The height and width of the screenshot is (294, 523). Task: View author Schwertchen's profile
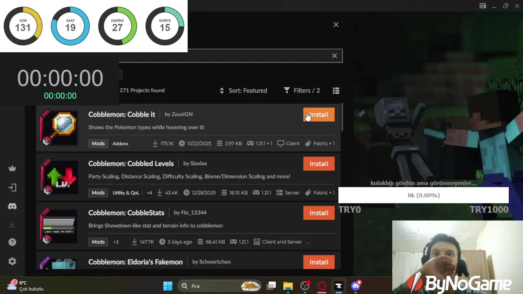coord(211,262)
